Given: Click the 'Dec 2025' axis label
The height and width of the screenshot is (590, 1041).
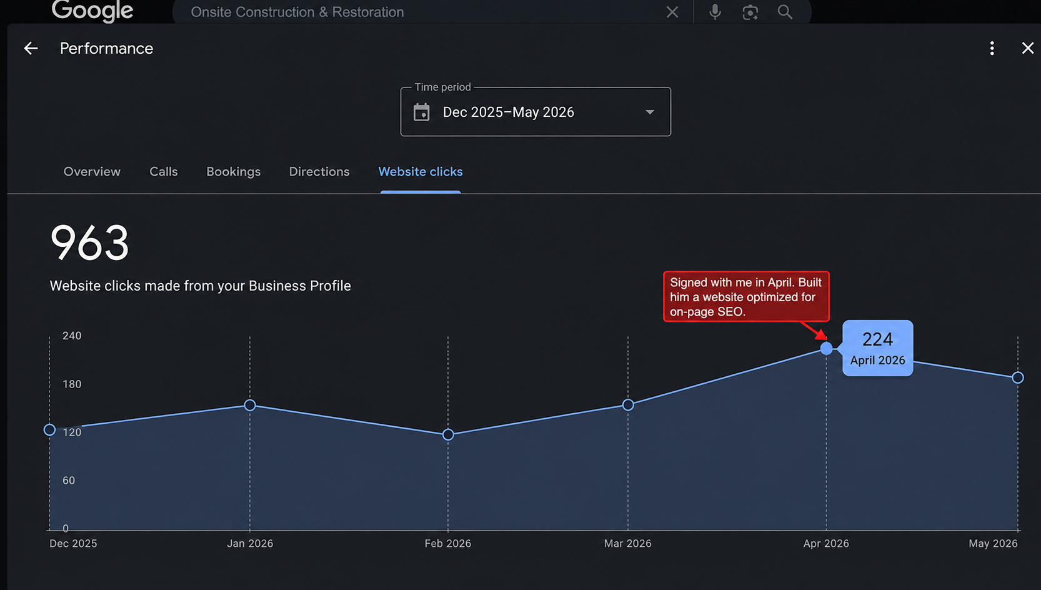Looking at the screenshot, I should pyautogui.click(x=73, y=543).
